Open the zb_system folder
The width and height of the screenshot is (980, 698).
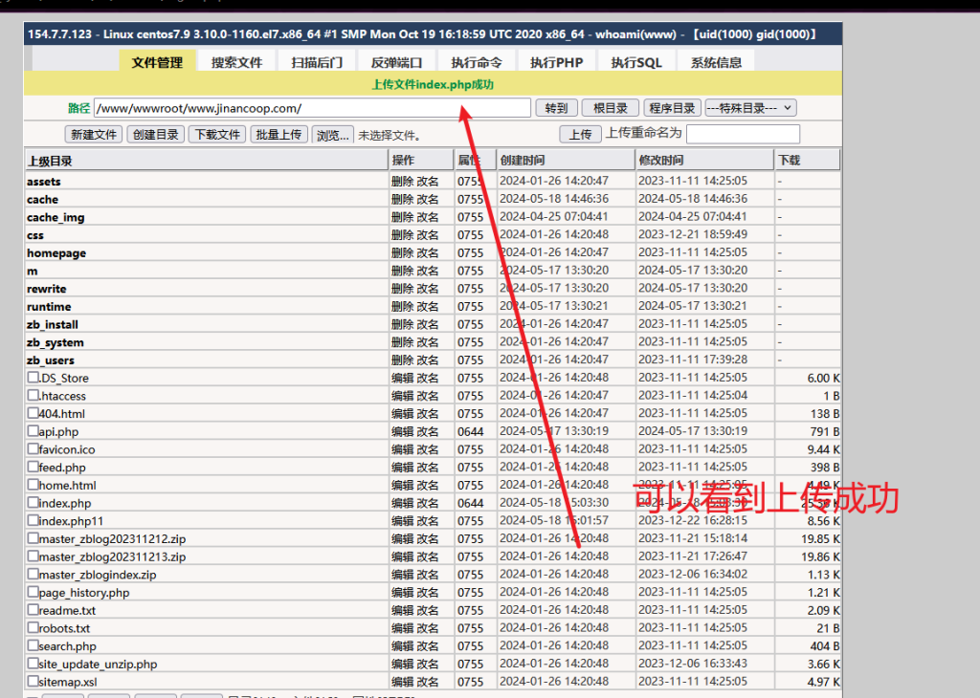coord(56,342)
